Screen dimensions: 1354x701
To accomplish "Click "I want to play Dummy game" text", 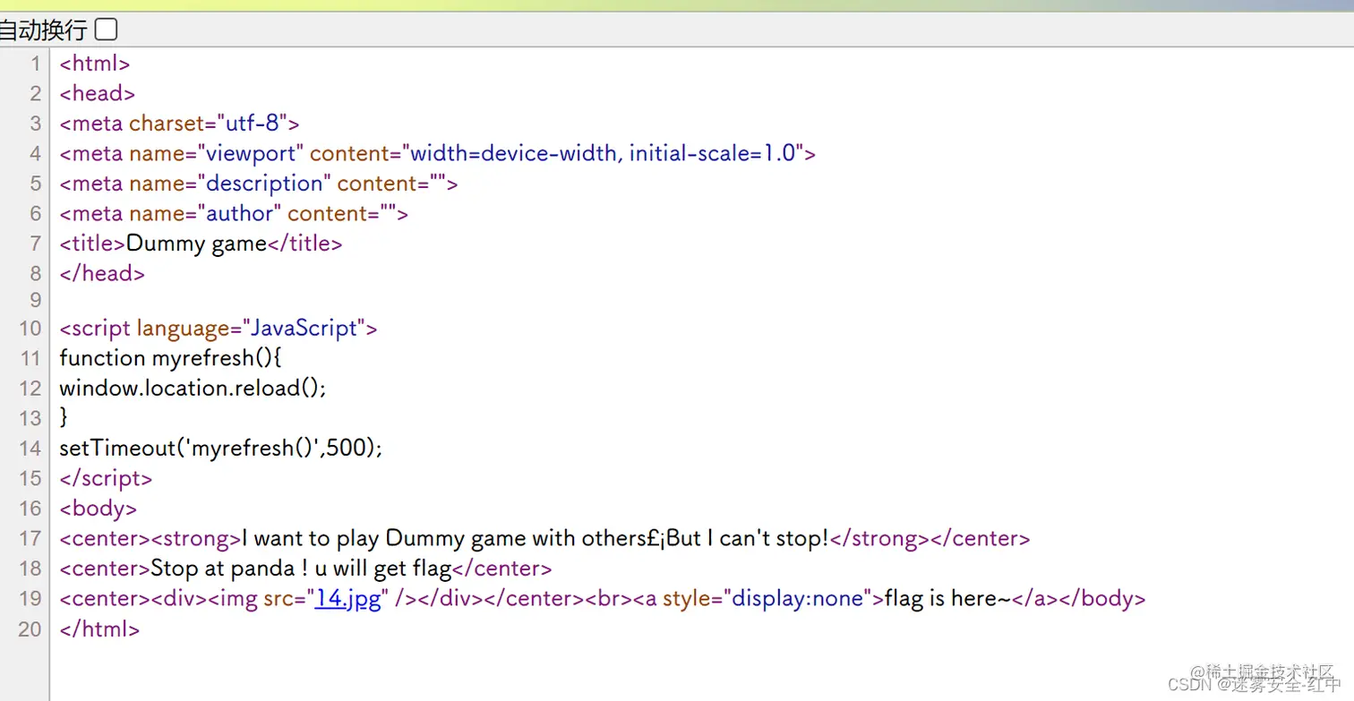I will [384, 538].
